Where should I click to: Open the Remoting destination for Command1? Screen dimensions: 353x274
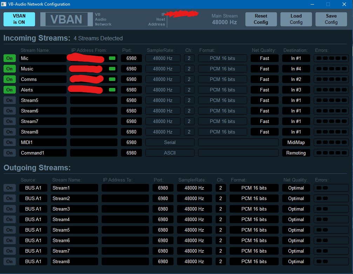tap(296, 153)
